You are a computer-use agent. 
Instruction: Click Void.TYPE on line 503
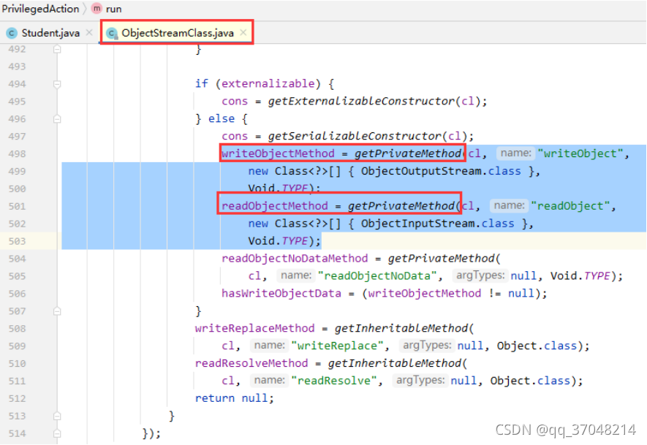point(278,241)
